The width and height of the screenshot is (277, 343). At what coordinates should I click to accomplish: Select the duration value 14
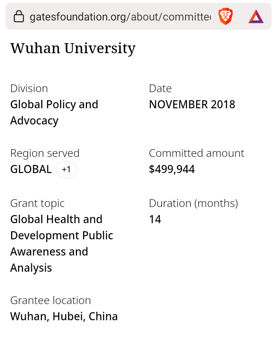pos(155,219)
